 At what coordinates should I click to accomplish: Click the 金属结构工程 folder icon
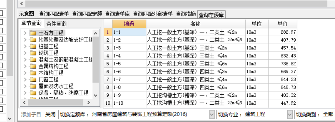pyautogui.click(x=33, y=66)
